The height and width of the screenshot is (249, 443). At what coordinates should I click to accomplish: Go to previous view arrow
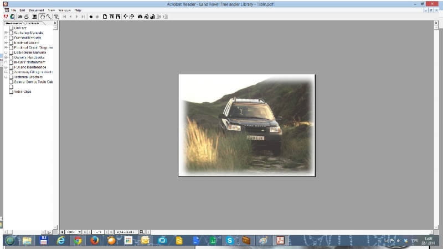[91, 17]
